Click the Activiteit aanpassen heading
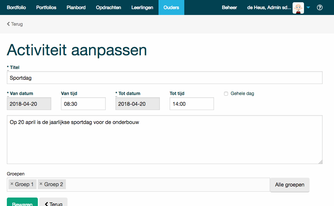 coord(77,50)
